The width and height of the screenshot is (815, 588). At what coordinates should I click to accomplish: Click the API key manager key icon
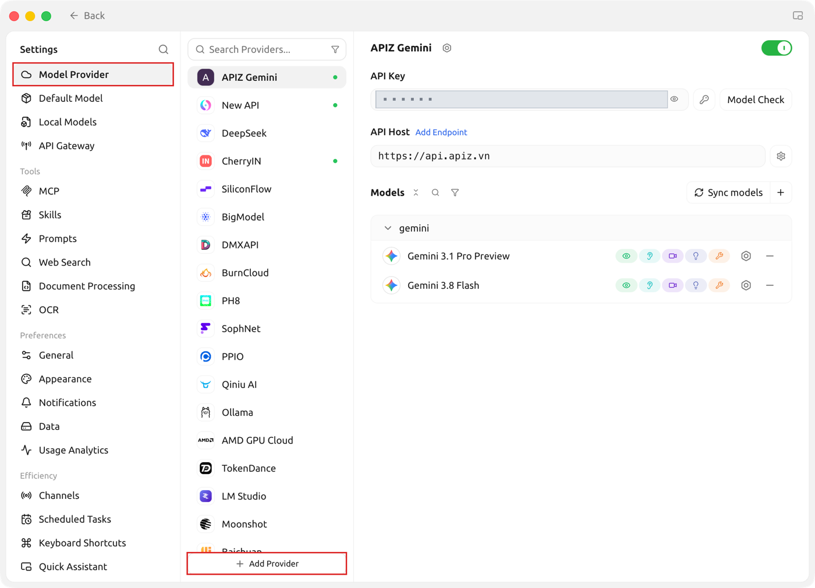point(704,100)
